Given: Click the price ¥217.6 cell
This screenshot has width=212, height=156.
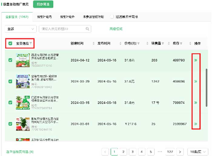Looking at the screenshot, I should 131,124.
